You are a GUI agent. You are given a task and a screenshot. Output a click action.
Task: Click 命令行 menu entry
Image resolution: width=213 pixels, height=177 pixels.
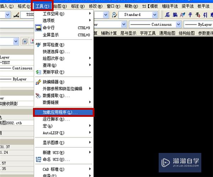point(64,28)
